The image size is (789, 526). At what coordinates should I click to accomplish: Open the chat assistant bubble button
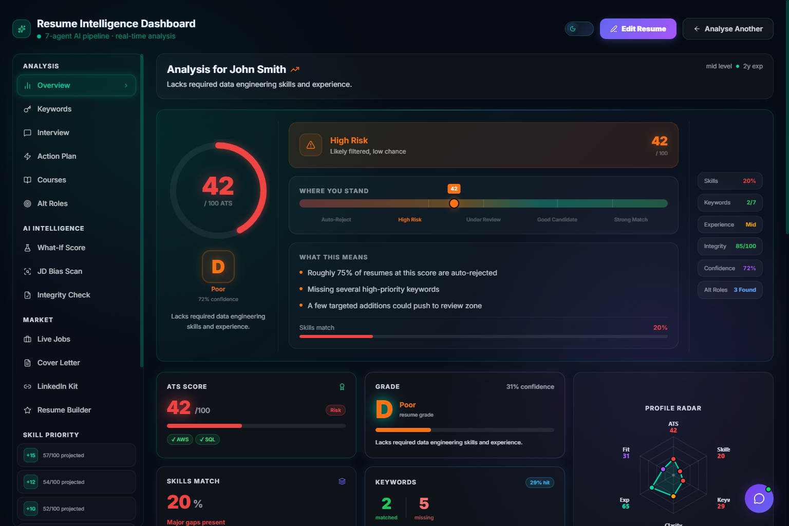pos(759,498)
